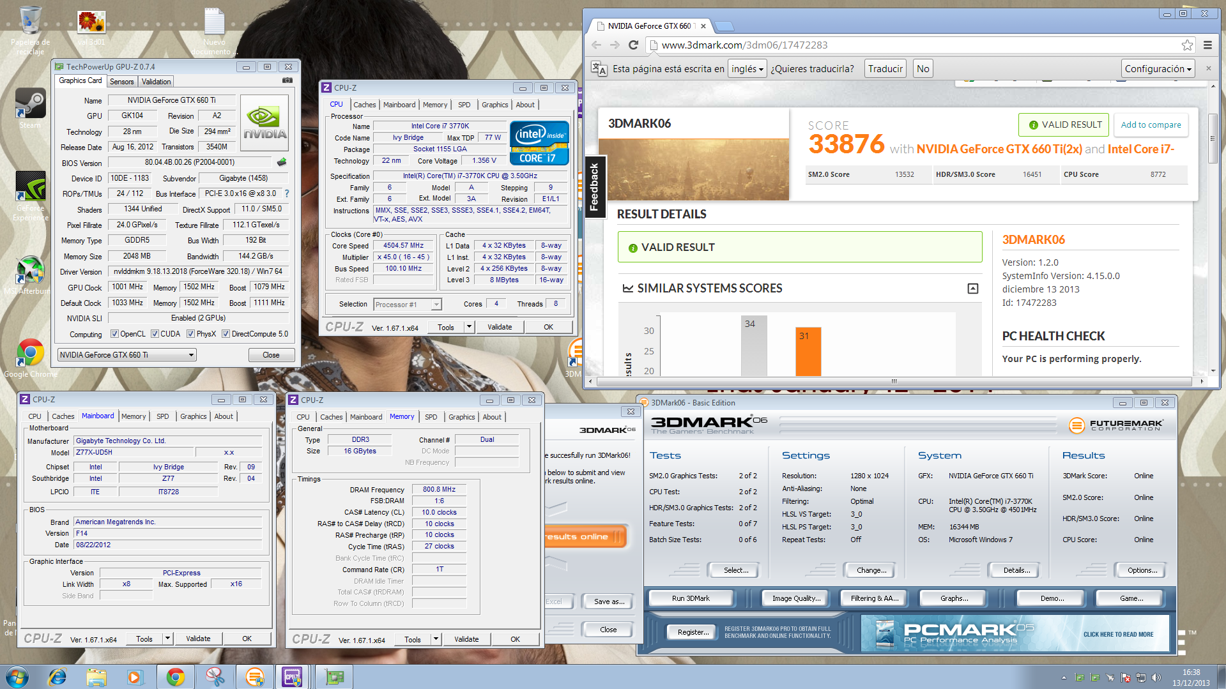Open Windows Explorer from the taskbar
1226x689 pixels.
click(96, 677)
